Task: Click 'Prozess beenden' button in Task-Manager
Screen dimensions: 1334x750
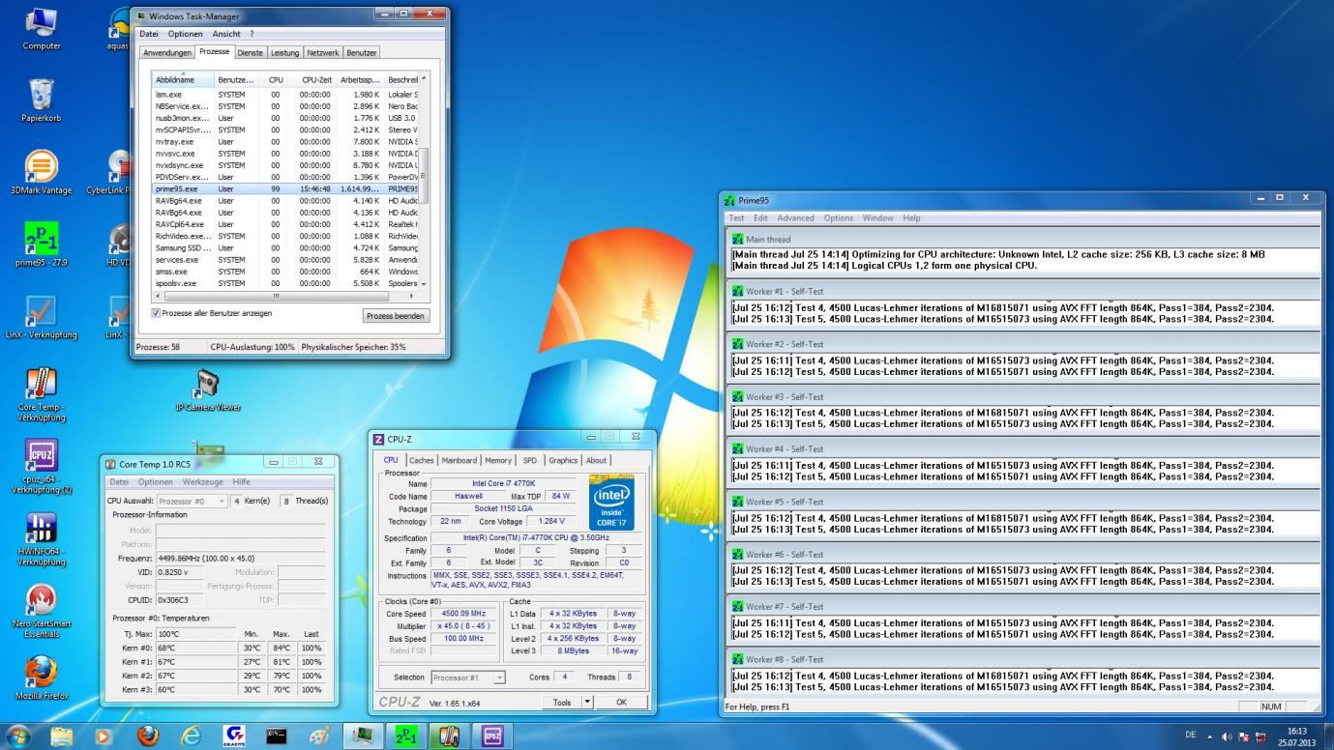Action: click(x=396, y=316)
